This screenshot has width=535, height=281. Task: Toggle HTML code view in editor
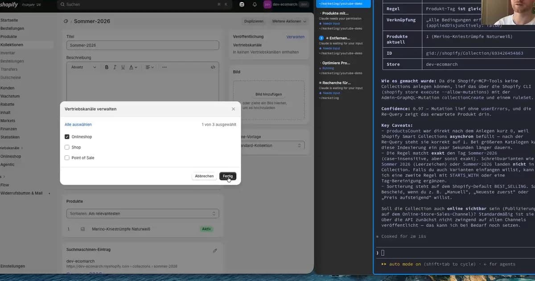pos(213,67)
